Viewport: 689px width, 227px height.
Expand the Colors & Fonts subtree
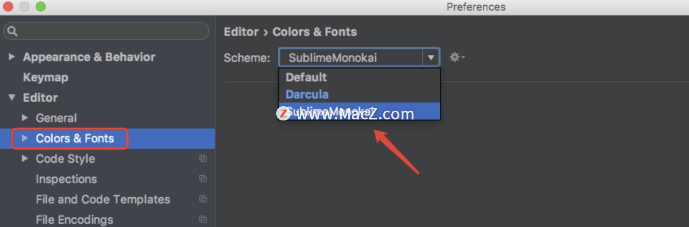[x=25, y=138]
